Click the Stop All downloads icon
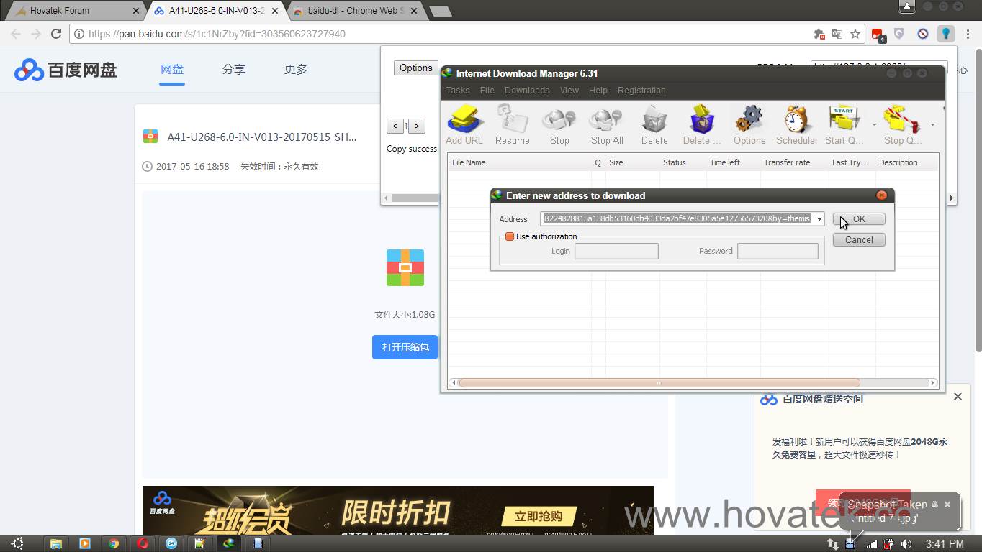The image size is (982, 552). point(605,122)
